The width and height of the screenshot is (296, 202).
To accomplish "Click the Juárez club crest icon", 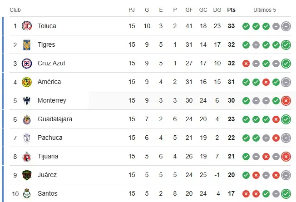I will (27, 175).
